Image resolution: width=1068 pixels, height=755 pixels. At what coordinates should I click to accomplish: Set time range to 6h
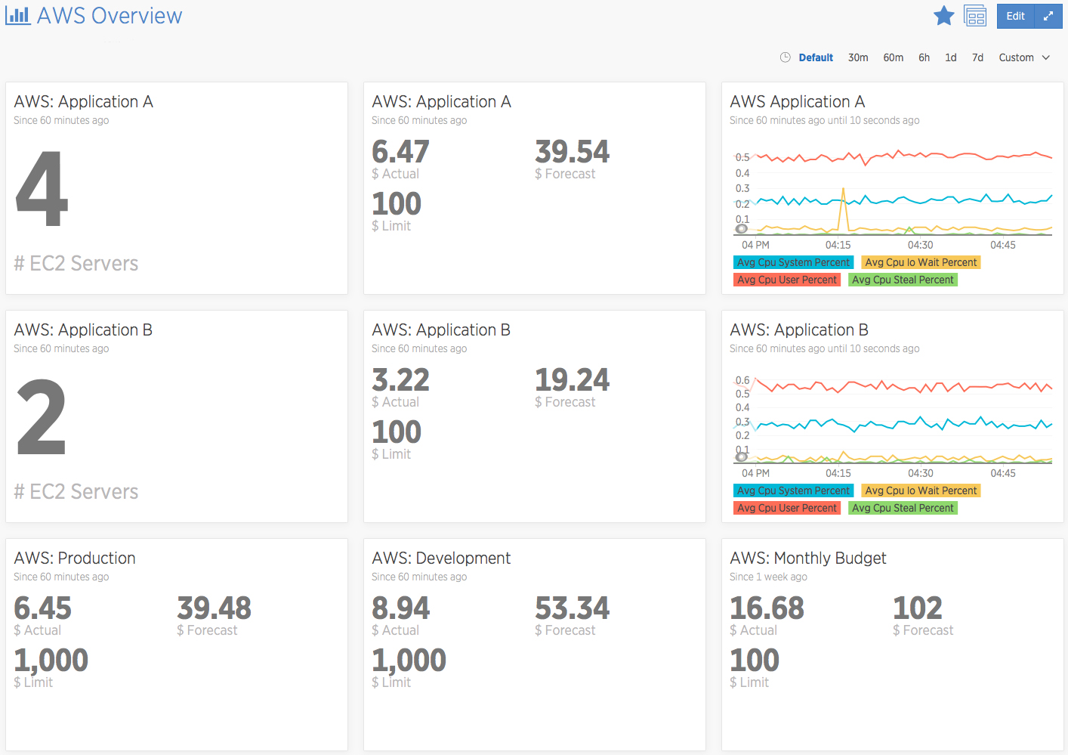924,57
